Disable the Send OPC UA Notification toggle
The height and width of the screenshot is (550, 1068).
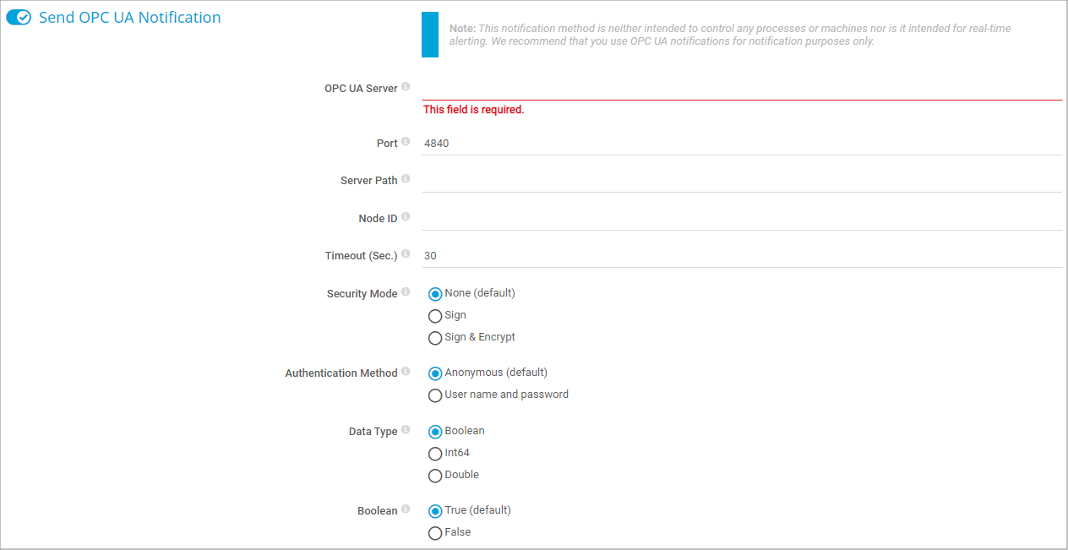point(19,18)
